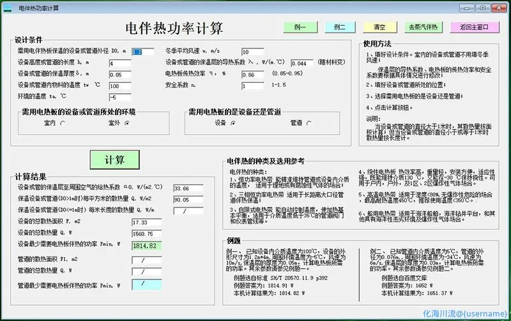Image resolution: width=511 pixels, height=321 pixels.
Task: Click the 使用方法 section label
Action: coord(377,44)
